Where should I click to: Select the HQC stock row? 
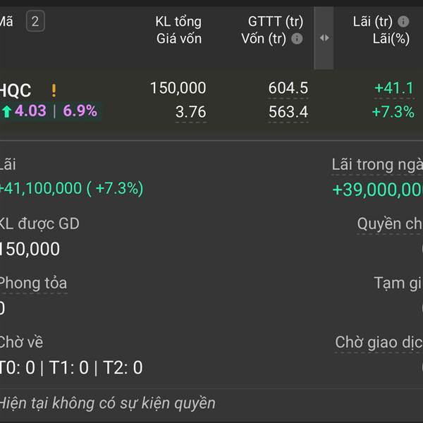16,90
